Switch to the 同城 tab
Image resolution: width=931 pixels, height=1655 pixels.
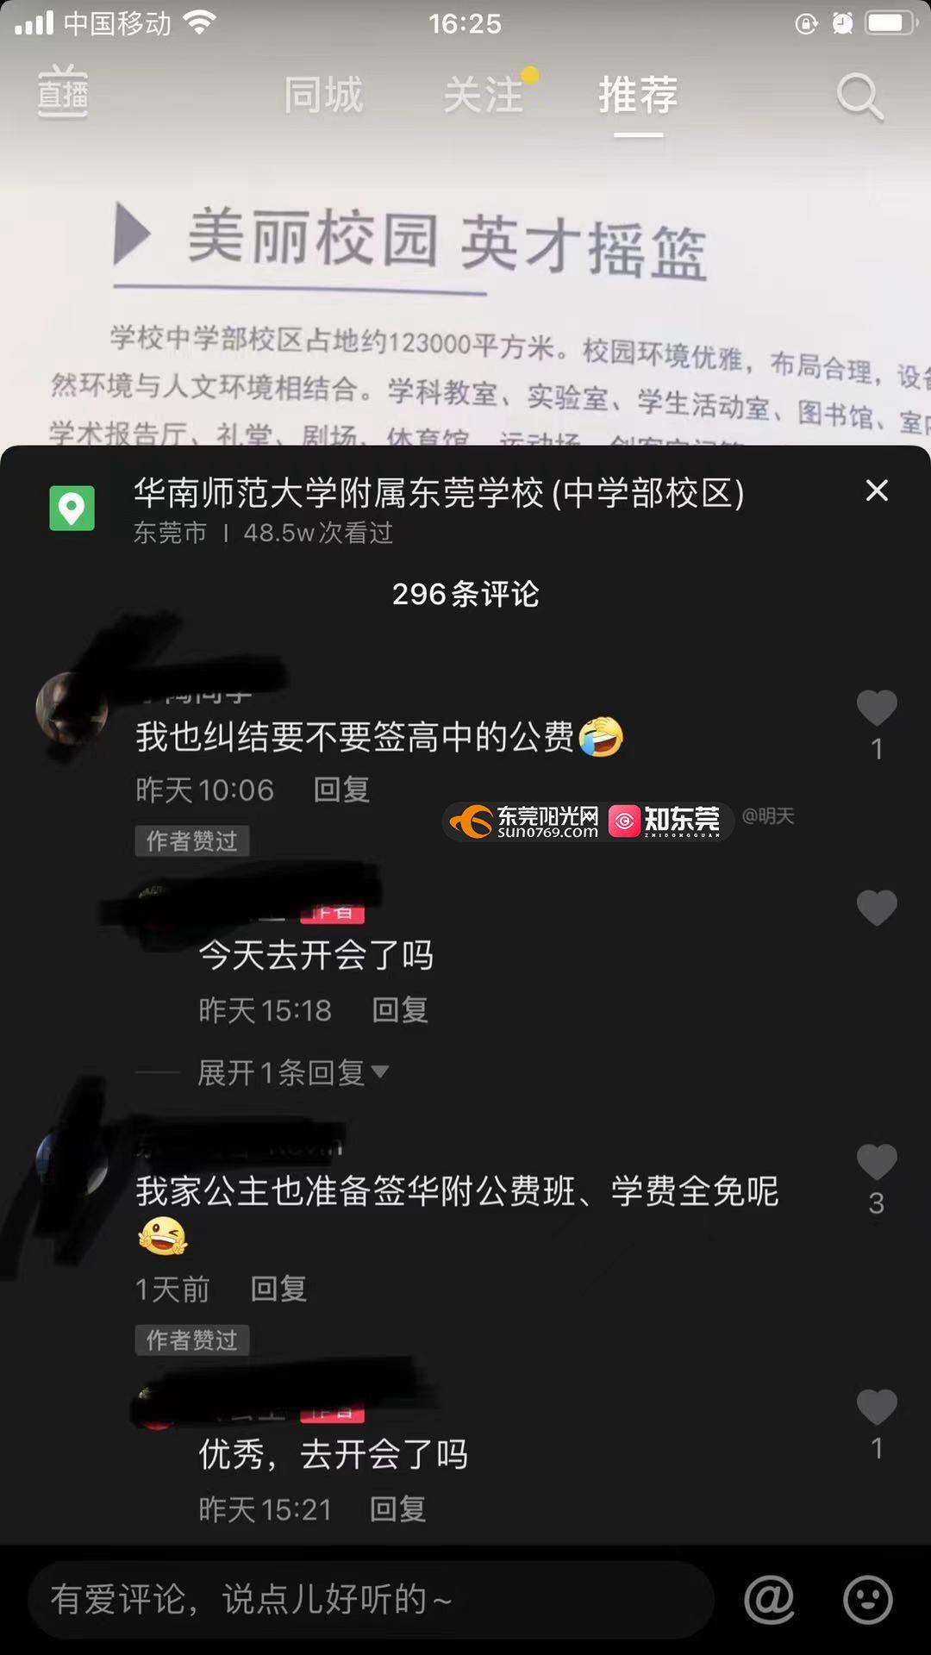[323, 94]
